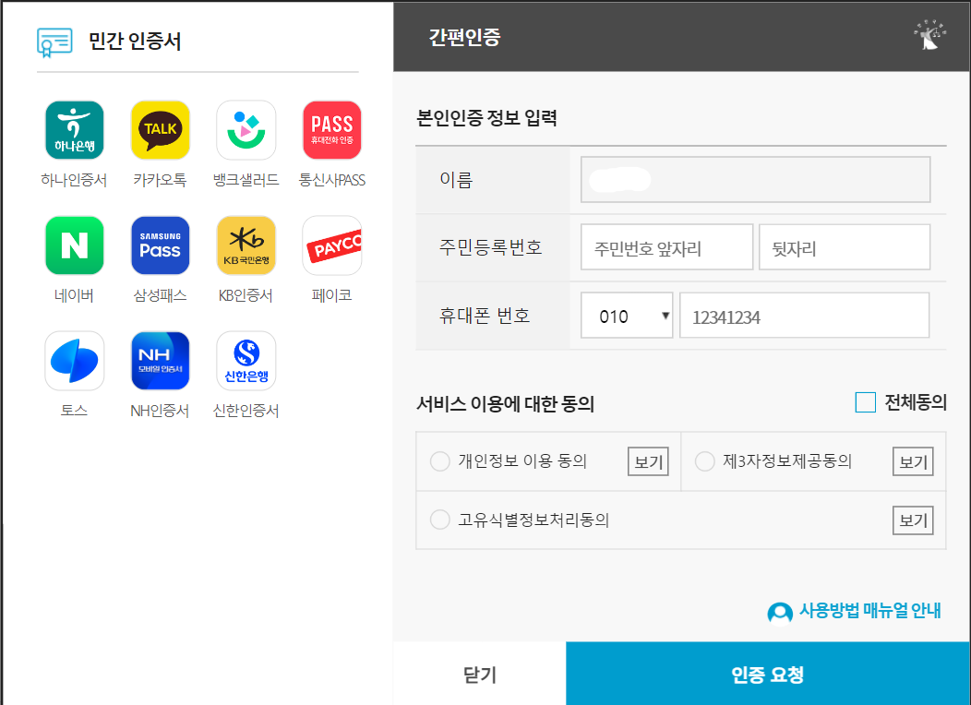Click the 뱅크샐러드 label text
Screen dimensions: 971x705
(246, 180)
